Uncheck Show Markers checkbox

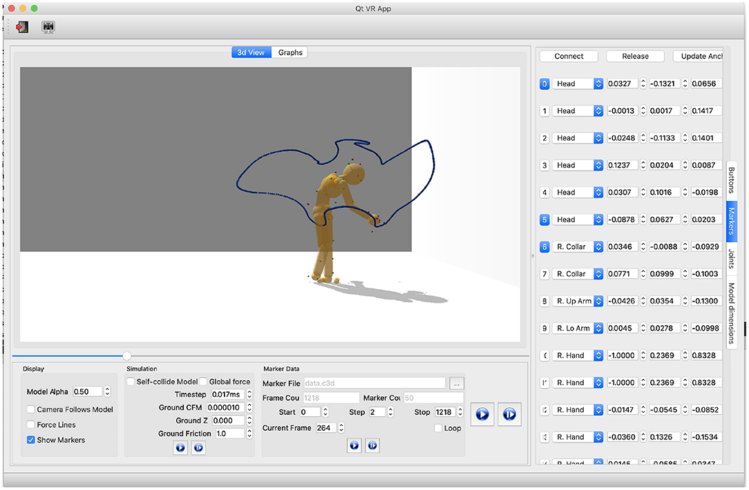31,440
